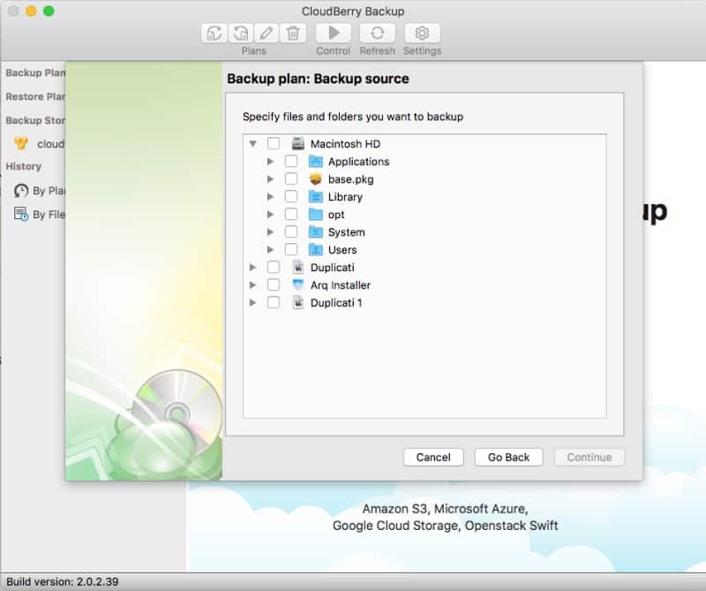Click 'Specify files and folders you want to backup'
The image size is (706, 591).
353,117
